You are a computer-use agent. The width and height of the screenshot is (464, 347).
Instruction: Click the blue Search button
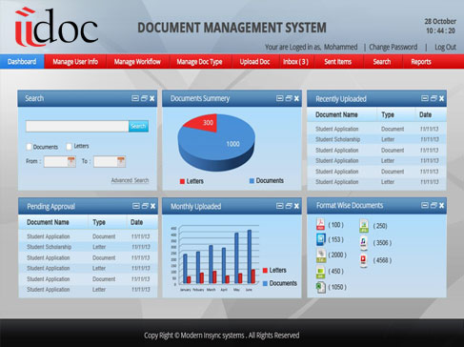coord(138,126)
